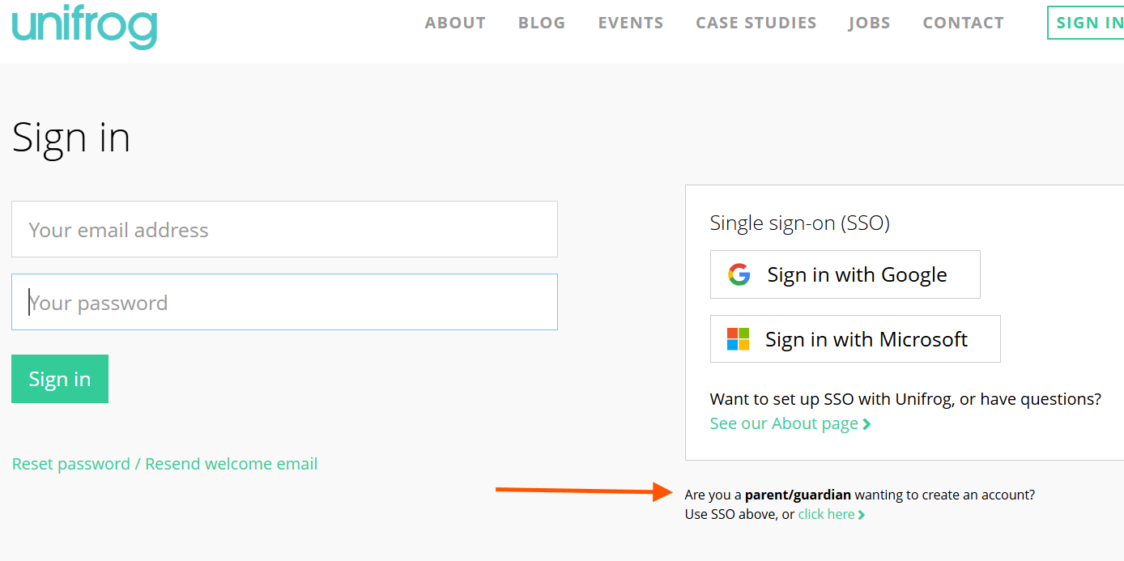
Task: Navigate to Case Studies
Action: (x=756, y=23)
